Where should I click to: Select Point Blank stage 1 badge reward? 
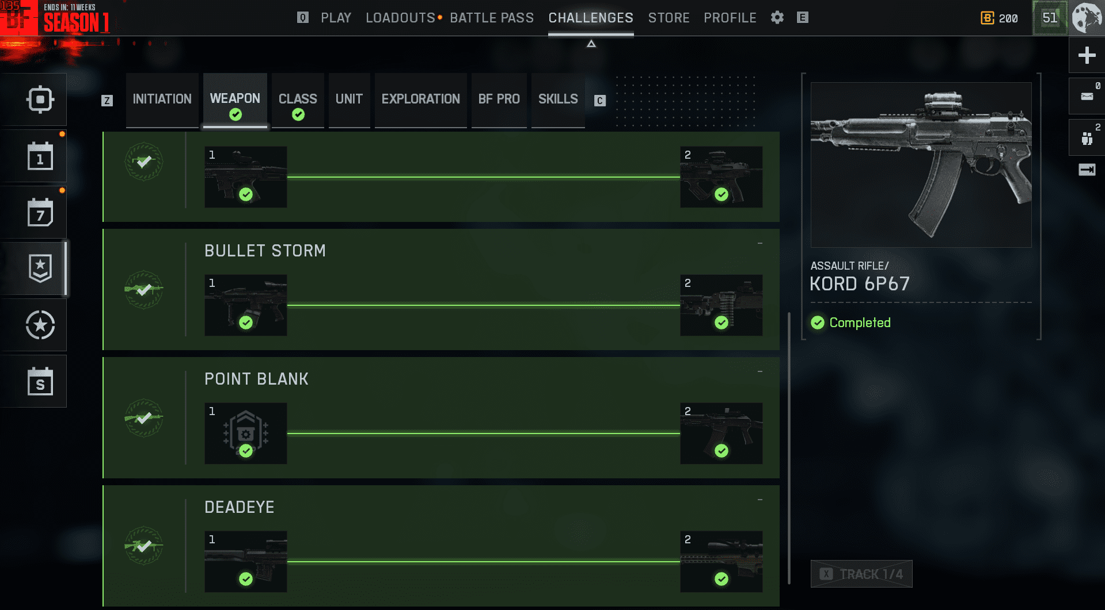pyautogui.click(x=246, y=433)
